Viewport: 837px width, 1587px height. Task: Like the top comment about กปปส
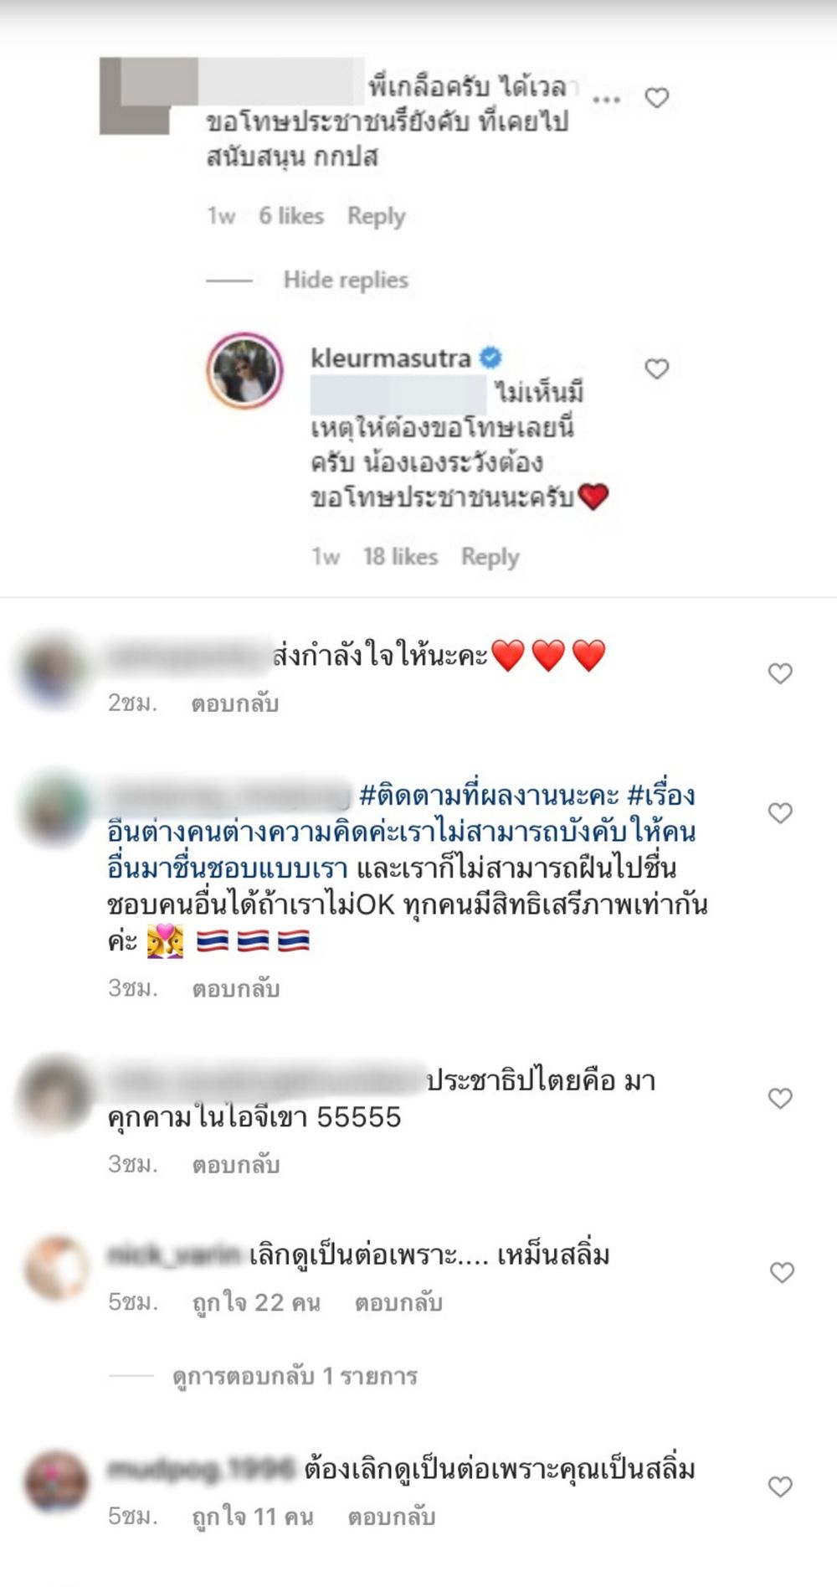(657, 98)
